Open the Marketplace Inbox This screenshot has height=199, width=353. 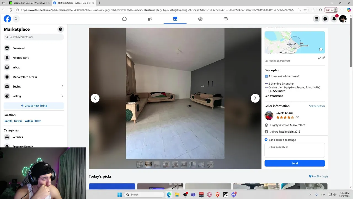34,67
